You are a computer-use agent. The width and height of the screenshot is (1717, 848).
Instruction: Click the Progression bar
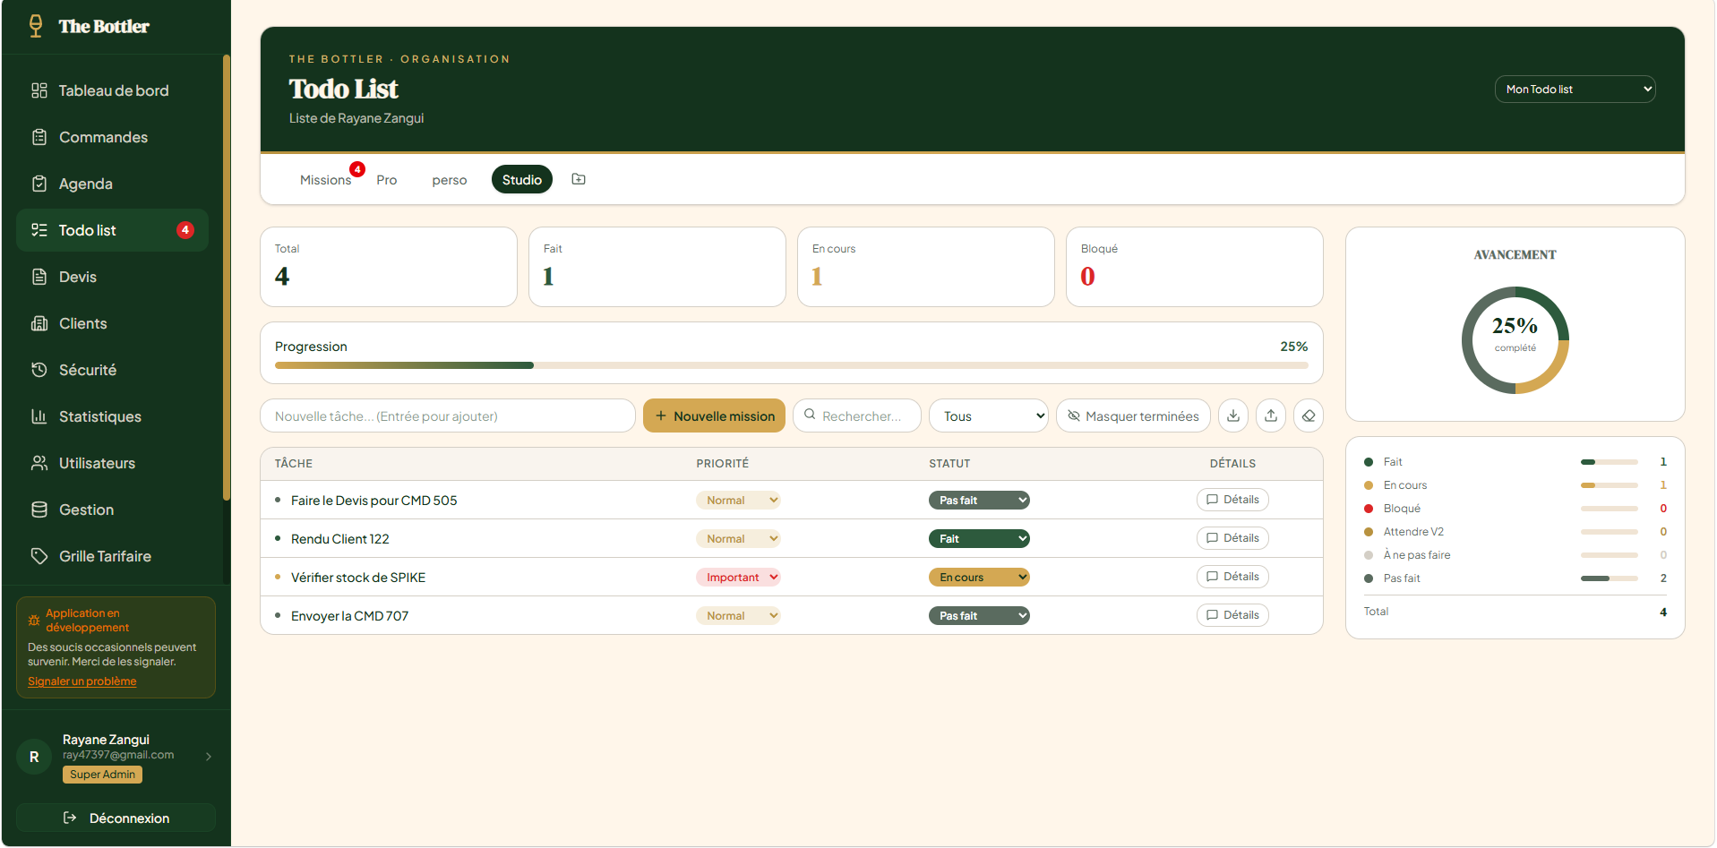[792, 365]
